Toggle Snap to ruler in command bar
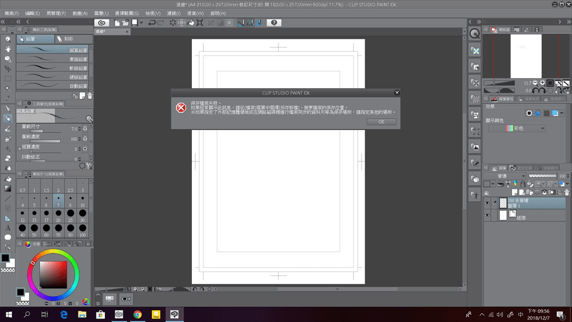 click(x=241, y=23)
